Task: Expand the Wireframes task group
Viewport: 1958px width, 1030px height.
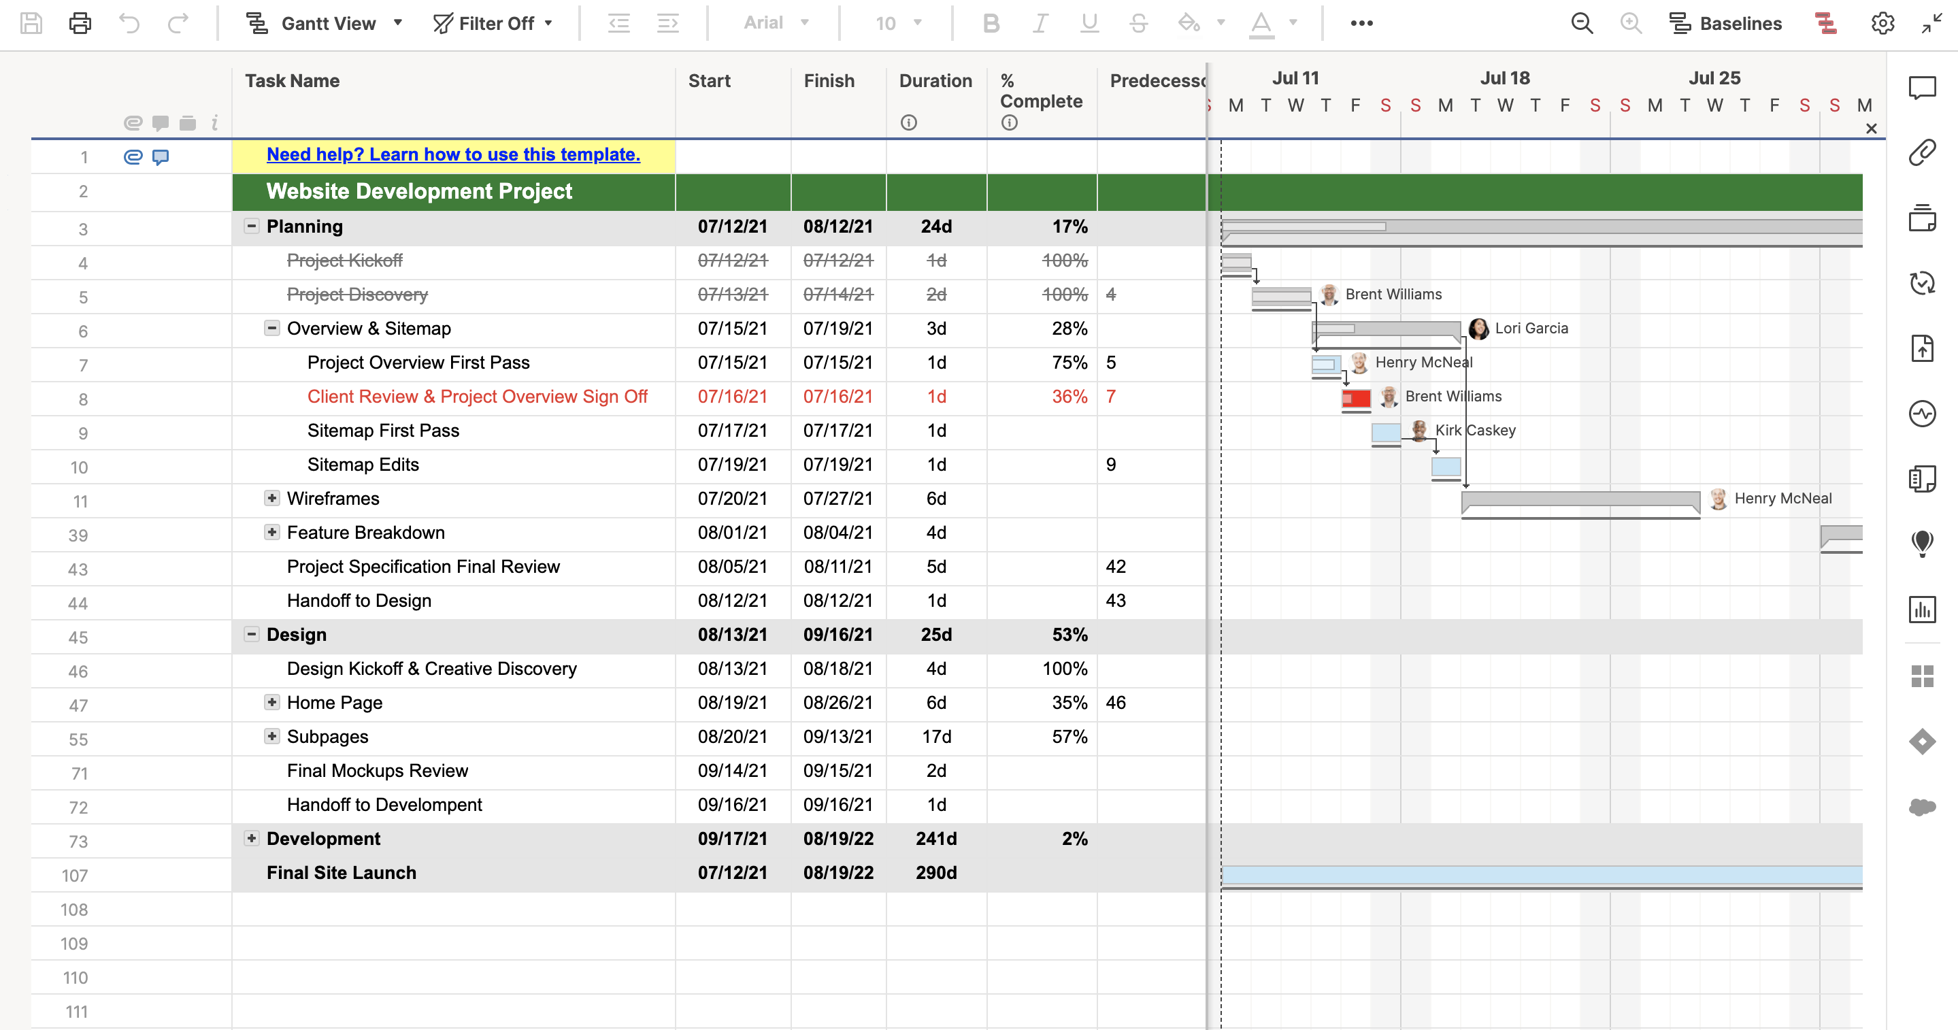Action: (271, 498)
